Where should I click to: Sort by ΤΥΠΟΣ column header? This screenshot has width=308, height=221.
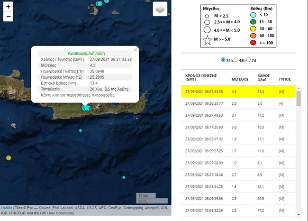click(284, 78)
